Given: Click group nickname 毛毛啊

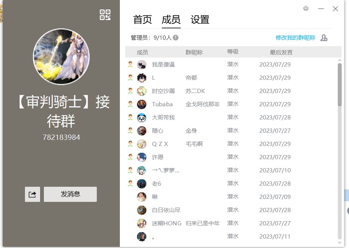Looking at the screenshot, I should (x=194, y=144).
